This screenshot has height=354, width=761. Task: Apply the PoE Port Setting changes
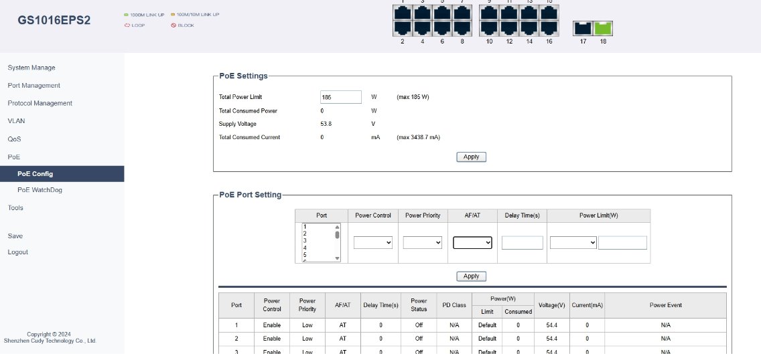click(471, 276)
